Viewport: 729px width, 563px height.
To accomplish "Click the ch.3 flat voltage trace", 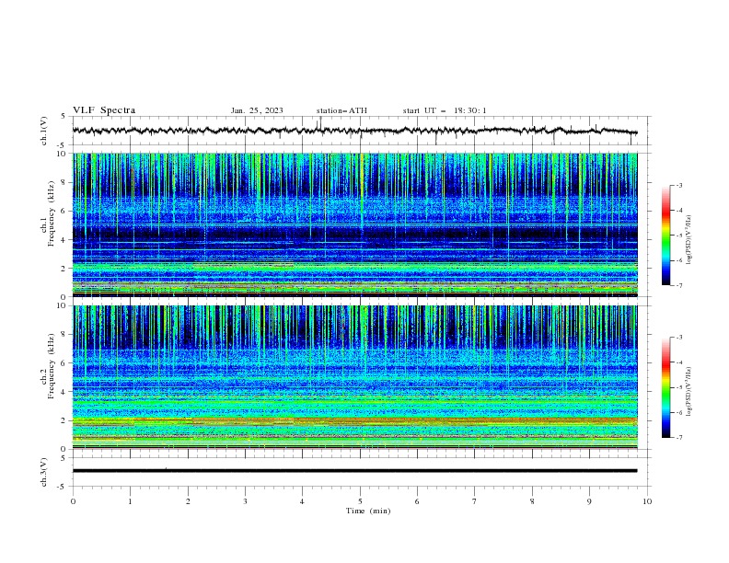I will tap(354, 471).
